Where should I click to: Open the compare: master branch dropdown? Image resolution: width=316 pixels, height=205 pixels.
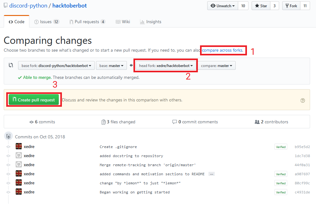pyautogui.click(x=217, y=66)
